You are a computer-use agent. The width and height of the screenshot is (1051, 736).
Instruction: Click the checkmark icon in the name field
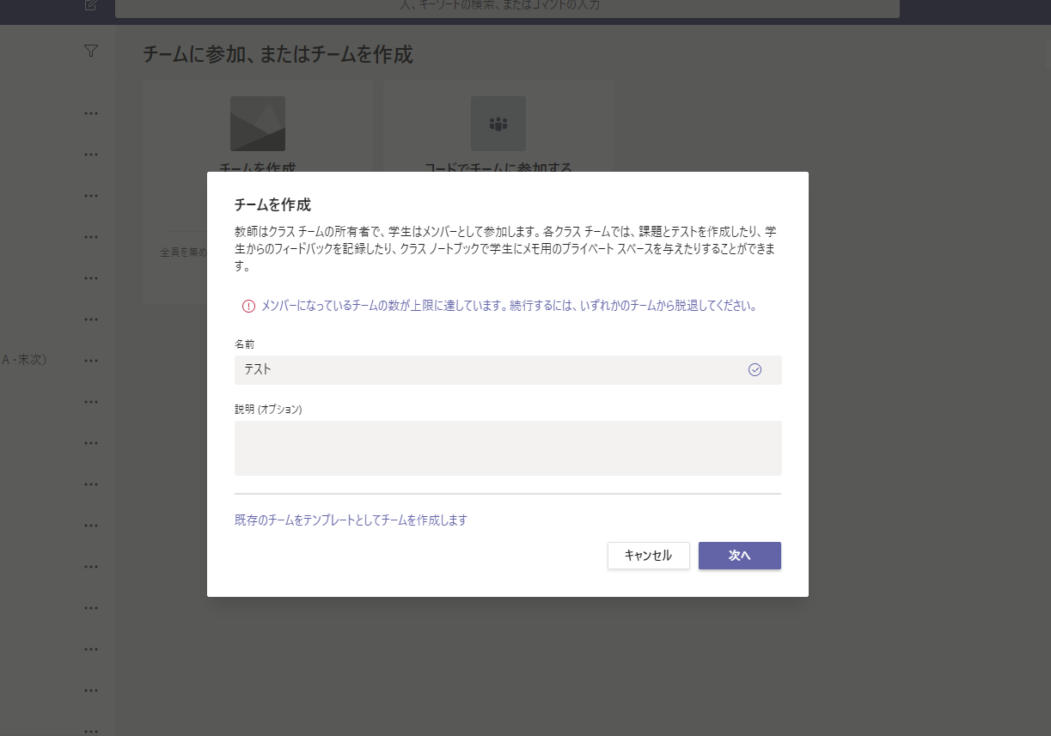[x=755, y=369]
